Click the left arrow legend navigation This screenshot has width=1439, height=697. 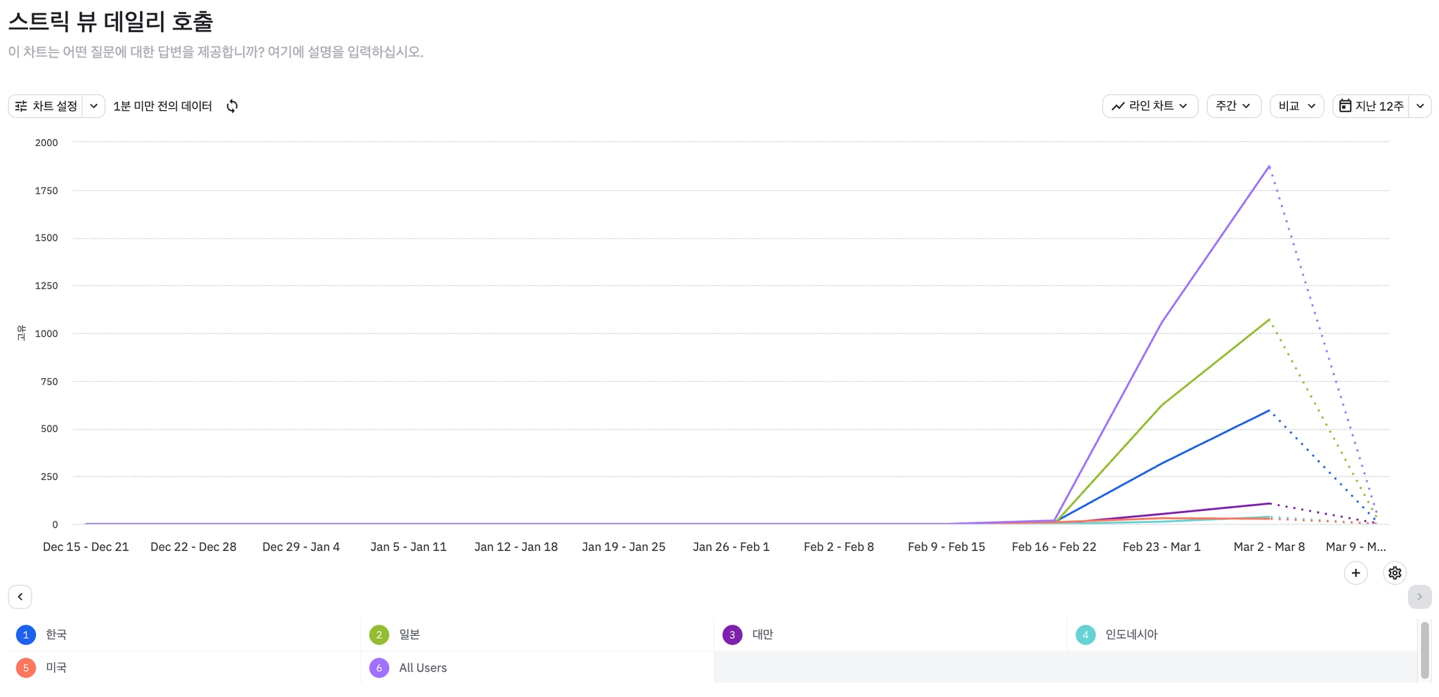[x=20, y=597]
